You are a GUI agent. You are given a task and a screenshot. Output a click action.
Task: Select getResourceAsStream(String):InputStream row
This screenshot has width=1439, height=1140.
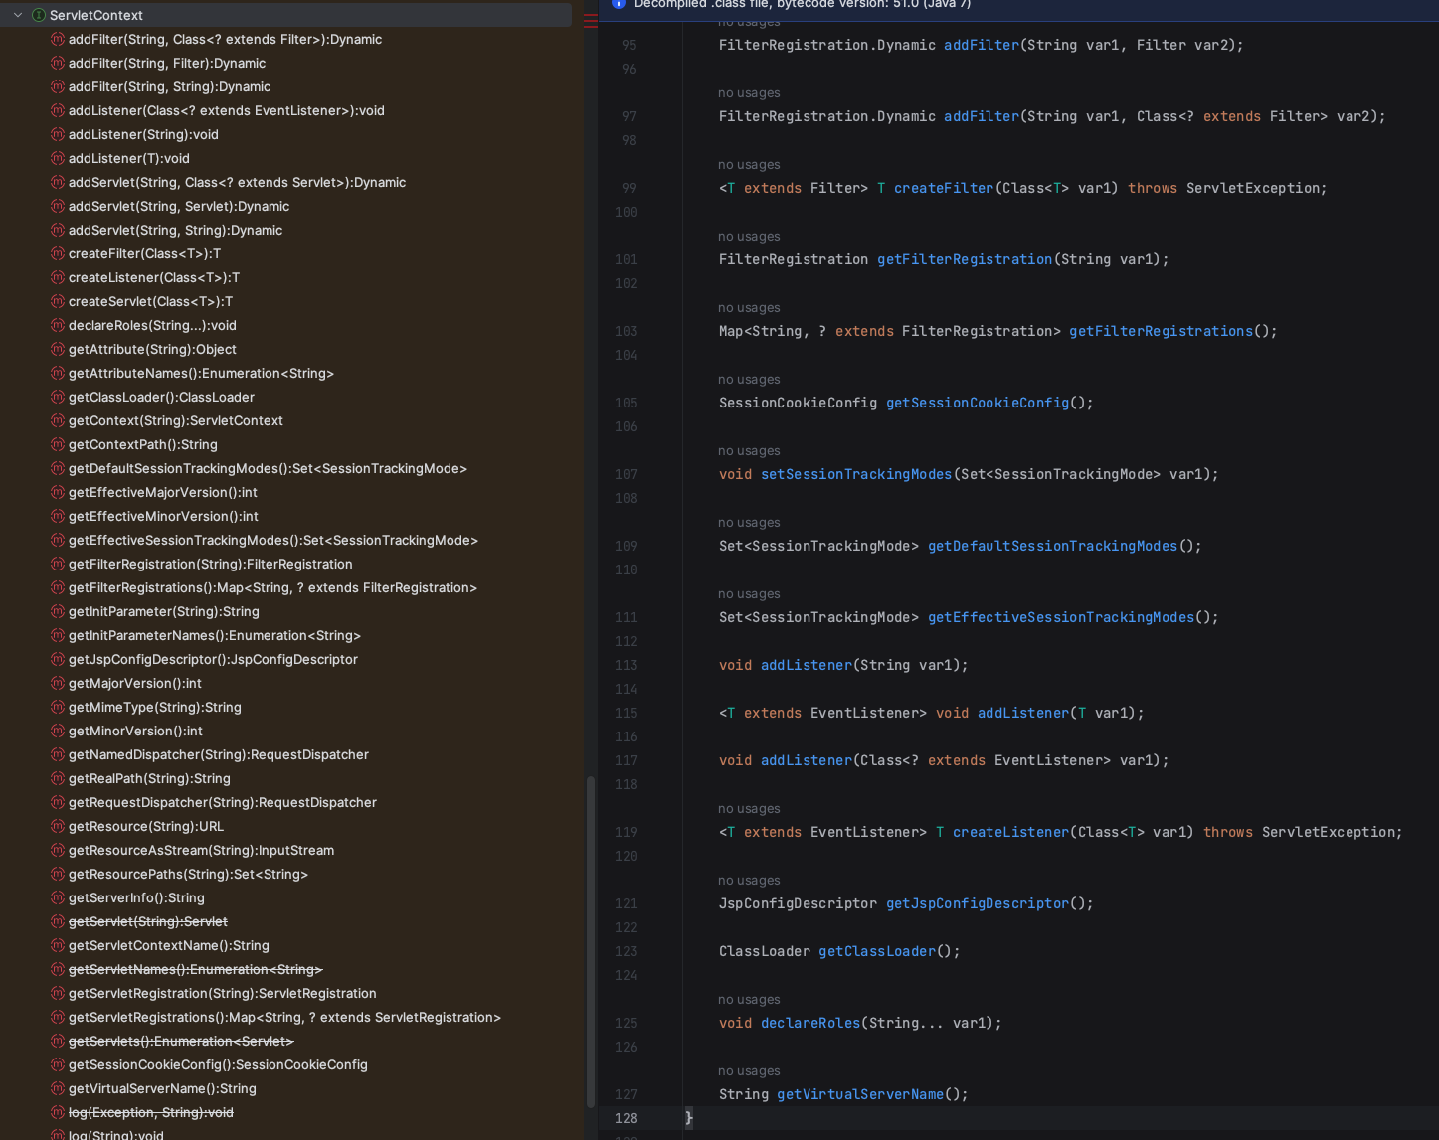click(x=201, y=850)
